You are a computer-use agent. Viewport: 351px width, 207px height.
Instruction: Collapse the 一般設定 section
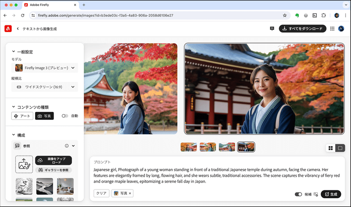click(x=14, y=52)
